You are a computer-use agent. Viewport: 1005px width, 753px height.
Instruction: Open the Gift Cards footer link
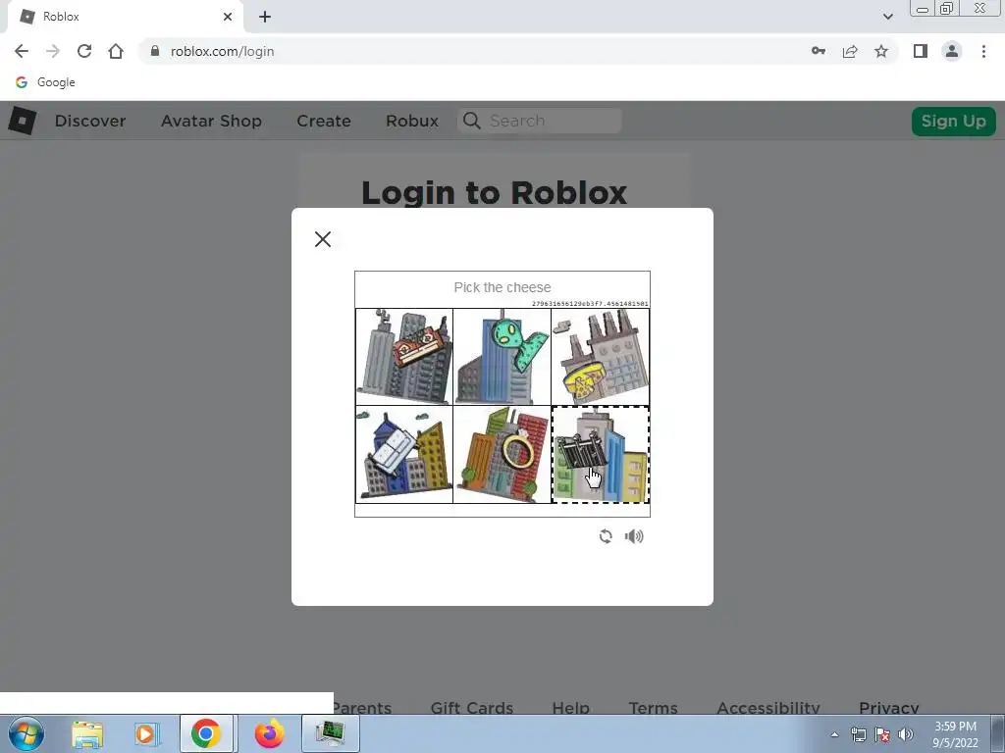pyautogui.click(x=472, y=707)
